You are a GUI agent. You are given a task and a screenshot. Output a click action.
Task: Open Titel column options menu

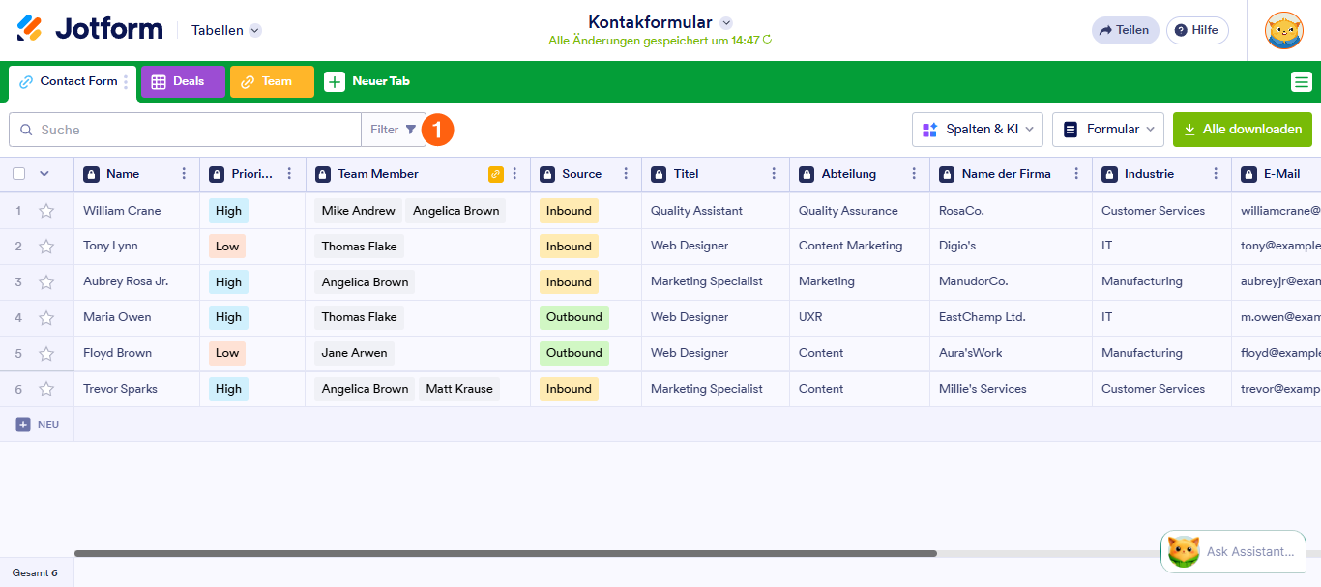774,174
